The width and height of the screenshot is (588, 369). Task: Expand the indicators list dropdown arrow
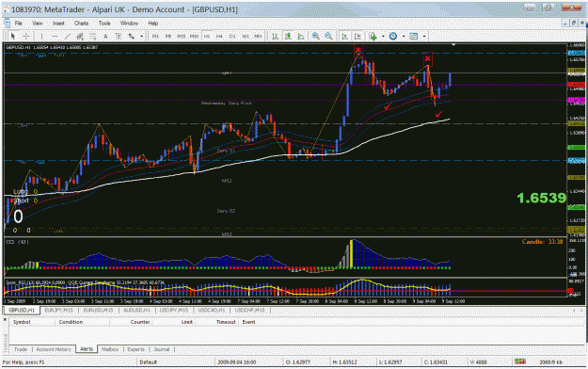[x=383, y=37]
